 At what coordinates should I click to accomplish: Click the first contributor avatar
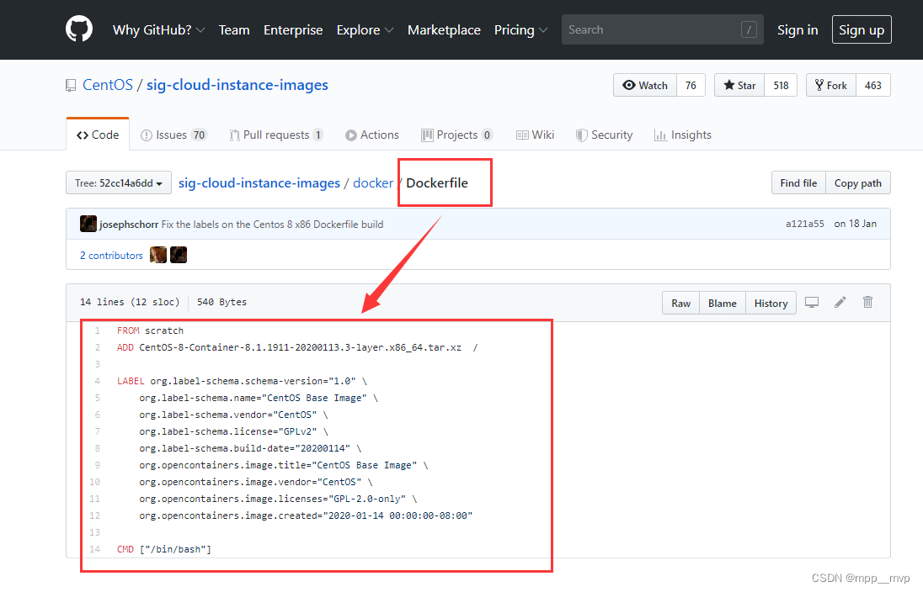point(158,255)
